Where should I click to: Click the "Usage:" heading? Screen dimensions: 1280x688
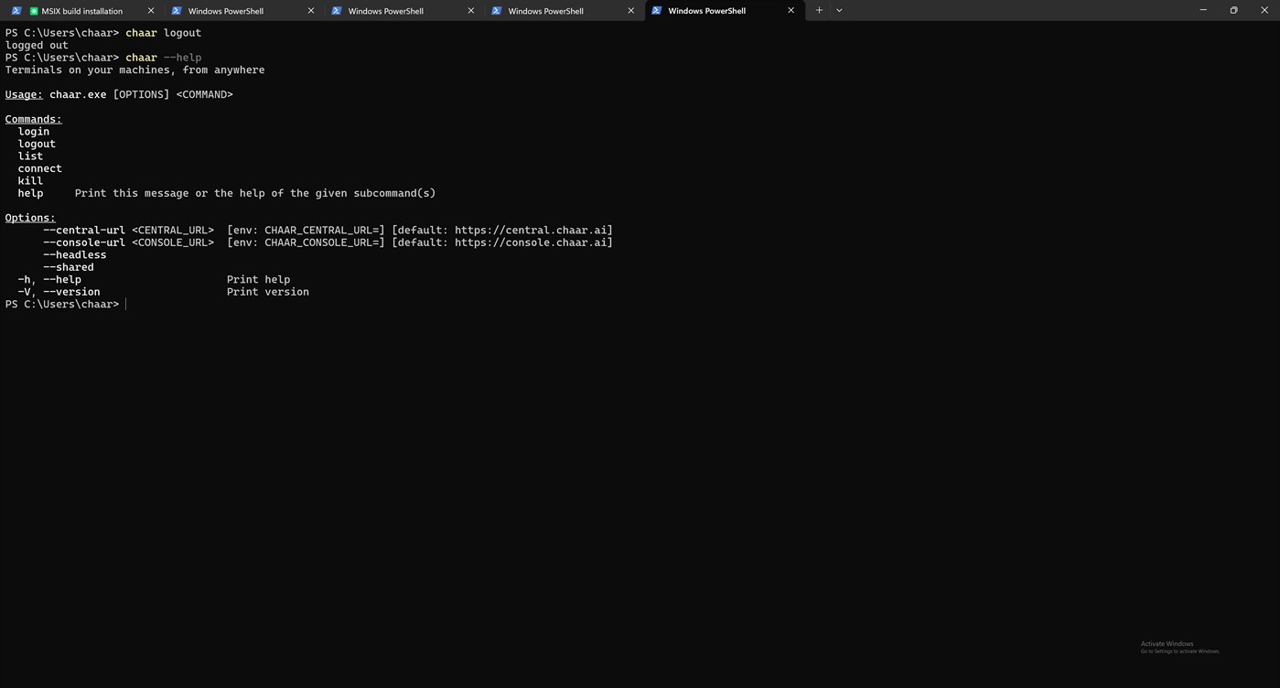[x=24, y=94]
